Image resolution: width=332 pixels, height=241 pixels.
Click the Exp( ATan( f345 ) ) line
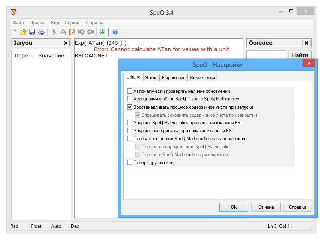coord(101,43)
